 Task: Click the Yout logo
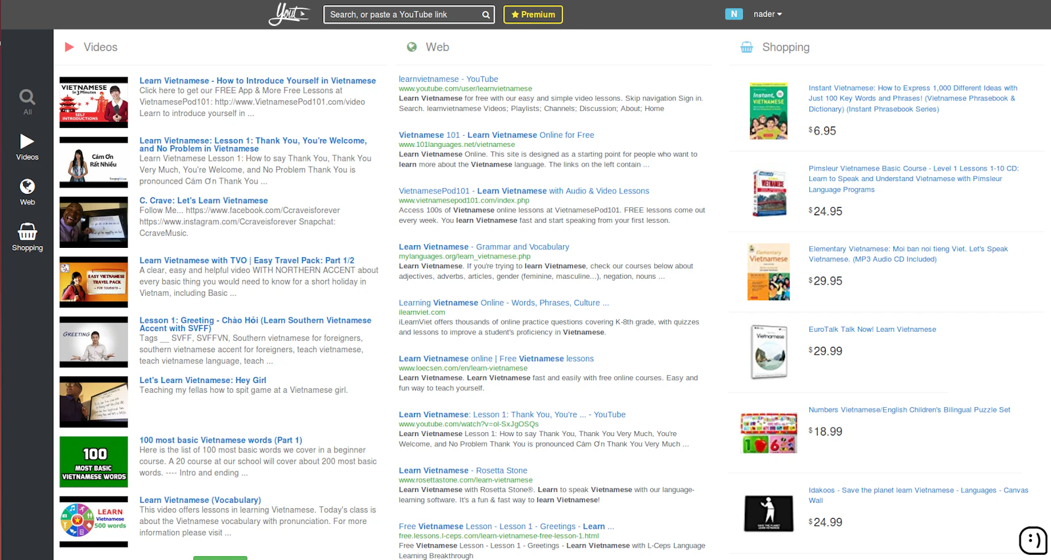(x=288, y=14)
